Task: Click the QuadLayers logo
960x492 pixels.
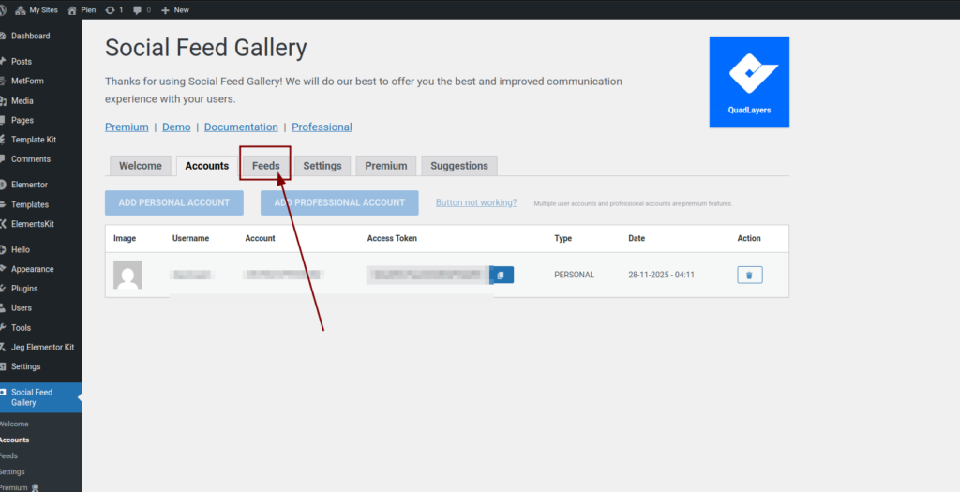Action: click(749, 82)
